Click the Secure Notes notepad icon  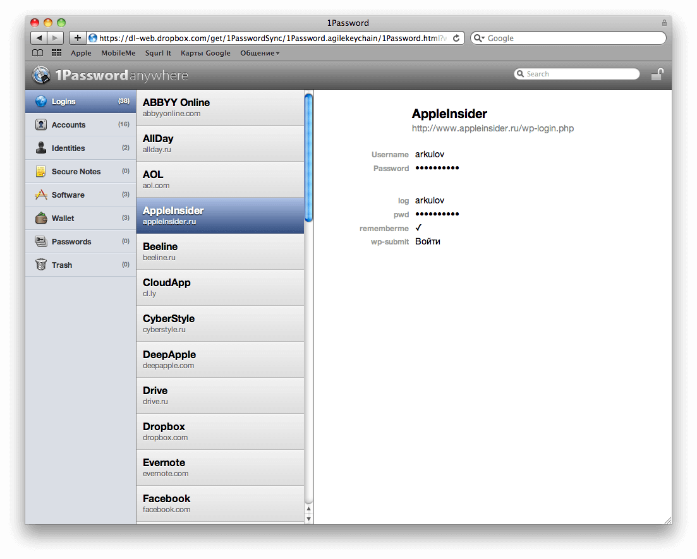(x=41, y=171)
